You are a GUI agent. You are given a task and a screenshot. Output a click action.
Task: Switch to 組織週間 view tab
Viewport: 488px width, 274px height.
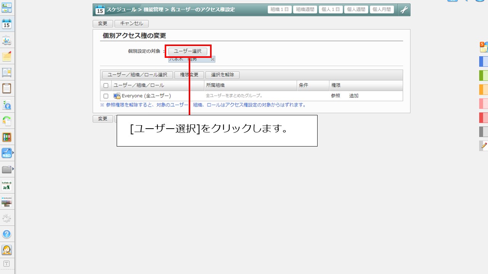(x=305, y=10)
